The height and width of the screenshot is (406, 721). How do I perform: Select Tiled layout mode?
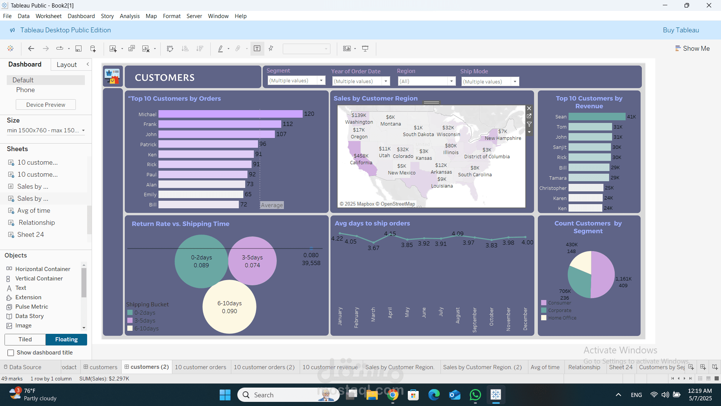tap(25, 339)
